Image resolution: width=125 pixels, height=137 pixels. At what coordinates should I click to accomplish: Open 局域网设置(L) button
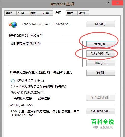(x=100, y=111)
